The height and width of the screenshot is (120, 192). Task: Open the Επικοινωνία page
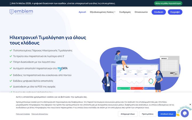pos(141,12)
